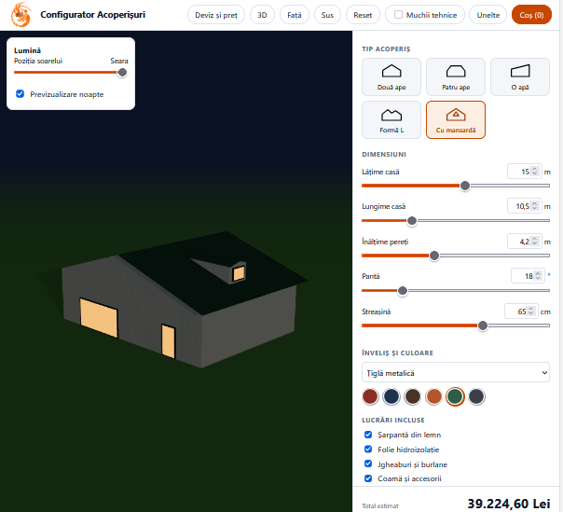Open the Deviz și preț view

click(x=216, y=15)
